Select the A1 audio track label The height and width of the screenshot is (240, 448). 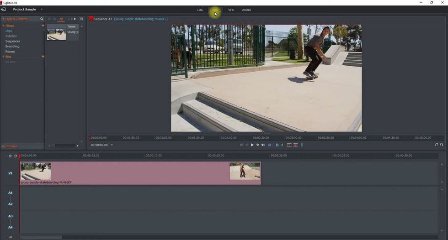coord(10,193)
